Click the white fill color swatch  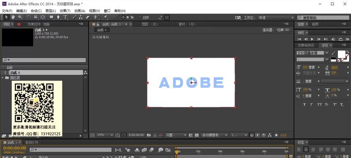pos(342,54)
